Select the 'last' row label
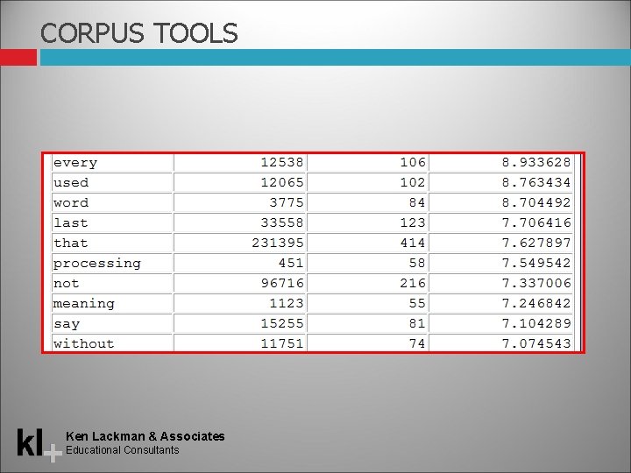This screenshot has width=631, height=473. pyautogui.click(x=71, y=222)
